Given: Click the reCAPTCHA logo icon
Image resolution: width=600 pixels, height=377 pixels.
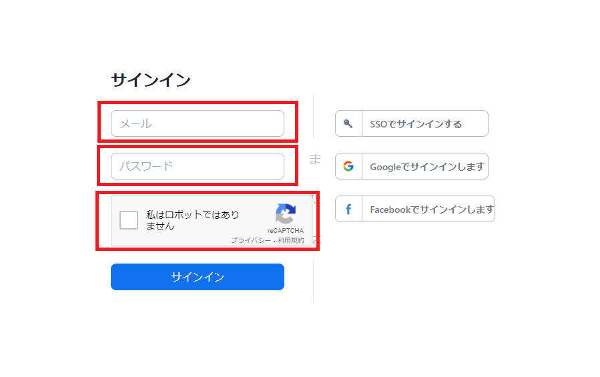Looking at the screenshot, I should [286, 214].
